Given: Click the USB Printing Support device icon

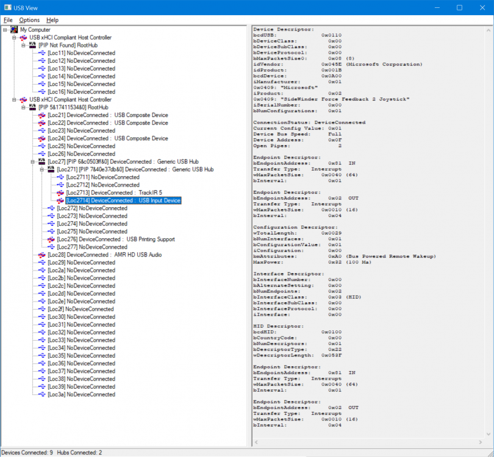Looking at the screenshot, I should click(x=51, y=239).
